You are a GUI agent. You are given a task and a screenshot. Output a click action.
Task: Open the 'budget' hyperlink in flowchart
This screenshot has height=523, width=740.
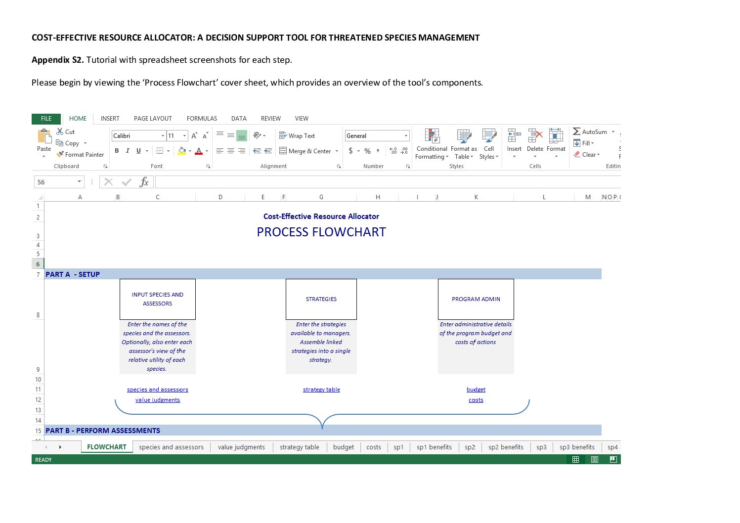tap(476, 390)
